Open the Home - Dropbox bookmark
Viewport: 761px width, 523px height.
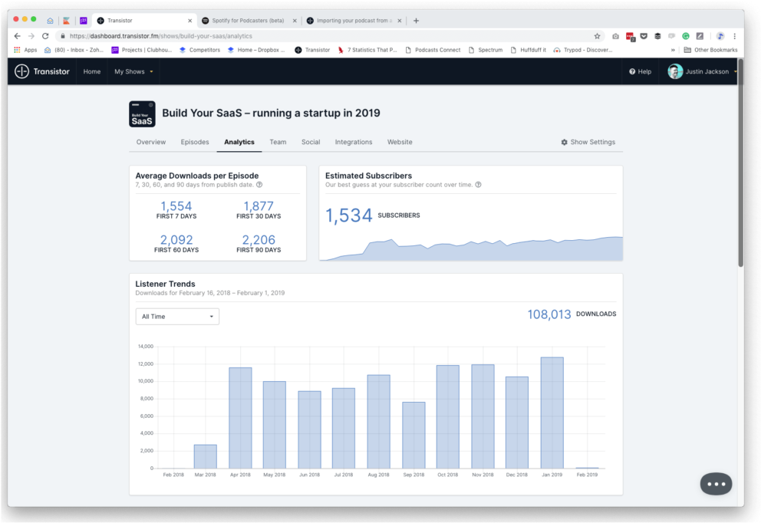(255, 50)
